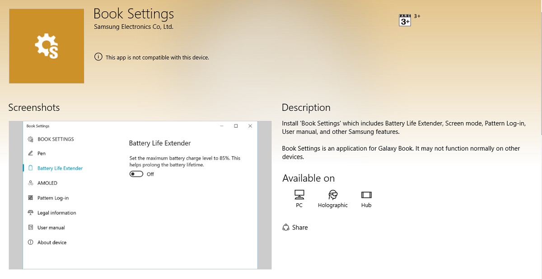Click the PC device icon
This screenshot has height=279, width=542.
(299, 195)
